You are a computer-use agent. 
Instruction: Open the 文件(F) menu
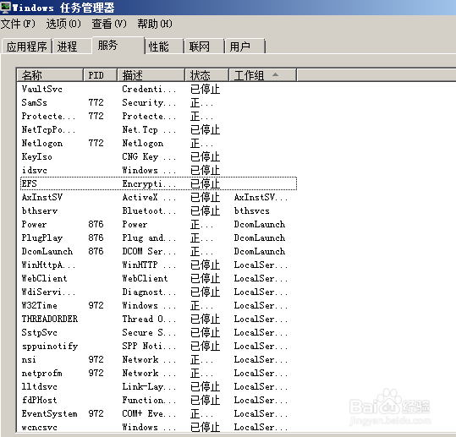[x=18, y=24]
